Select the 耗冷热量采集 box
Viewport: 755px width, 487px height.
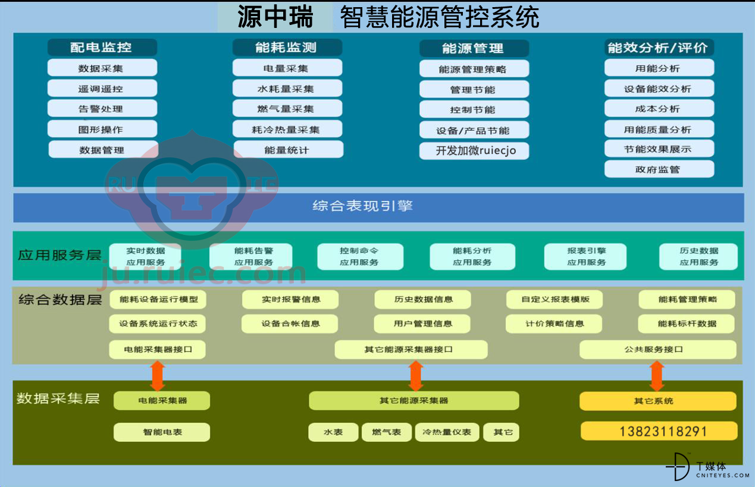(x=287, y=129)
